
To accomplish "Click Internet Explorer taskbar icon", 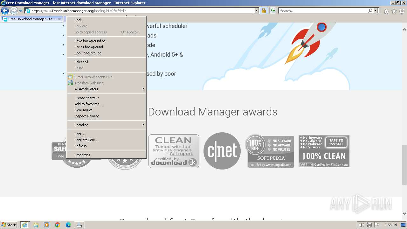I will coord(24,225).
